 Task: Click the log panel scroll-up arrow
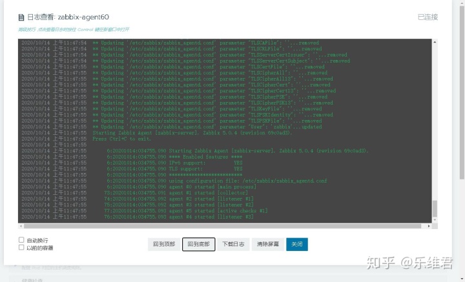(435, 42)
